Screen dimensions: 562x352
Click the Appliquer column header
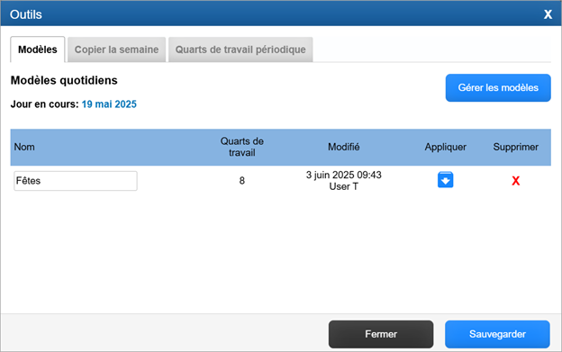pyautogui.click(x=445, y=147)
